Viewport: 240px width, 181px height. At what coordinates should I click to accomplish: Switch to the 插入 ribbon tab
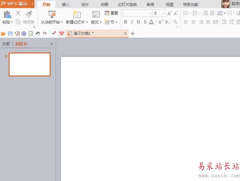click(65, 4)
